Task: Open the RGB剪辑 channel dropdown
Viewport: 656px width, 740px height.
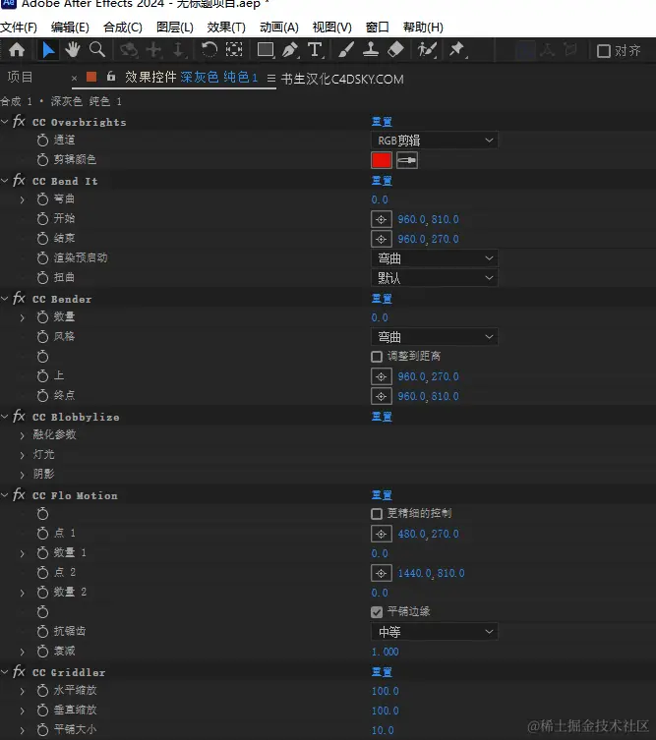Action: coord(435,141)
